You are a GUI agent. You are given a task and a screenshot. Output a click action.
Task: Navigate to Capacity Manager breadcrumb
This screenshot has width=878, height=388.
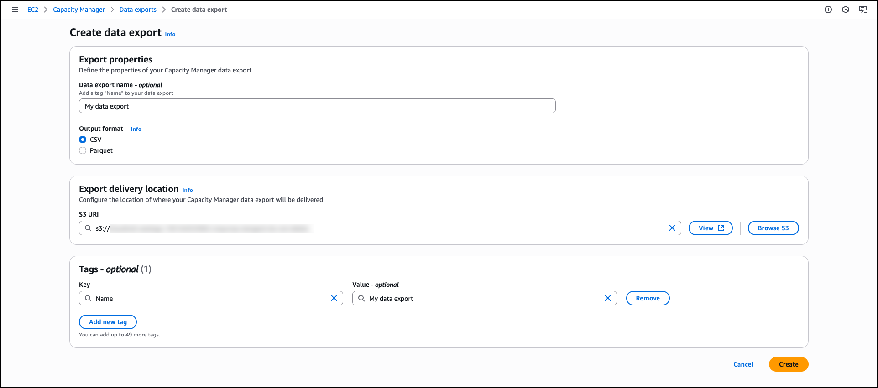tap(78, 10)
